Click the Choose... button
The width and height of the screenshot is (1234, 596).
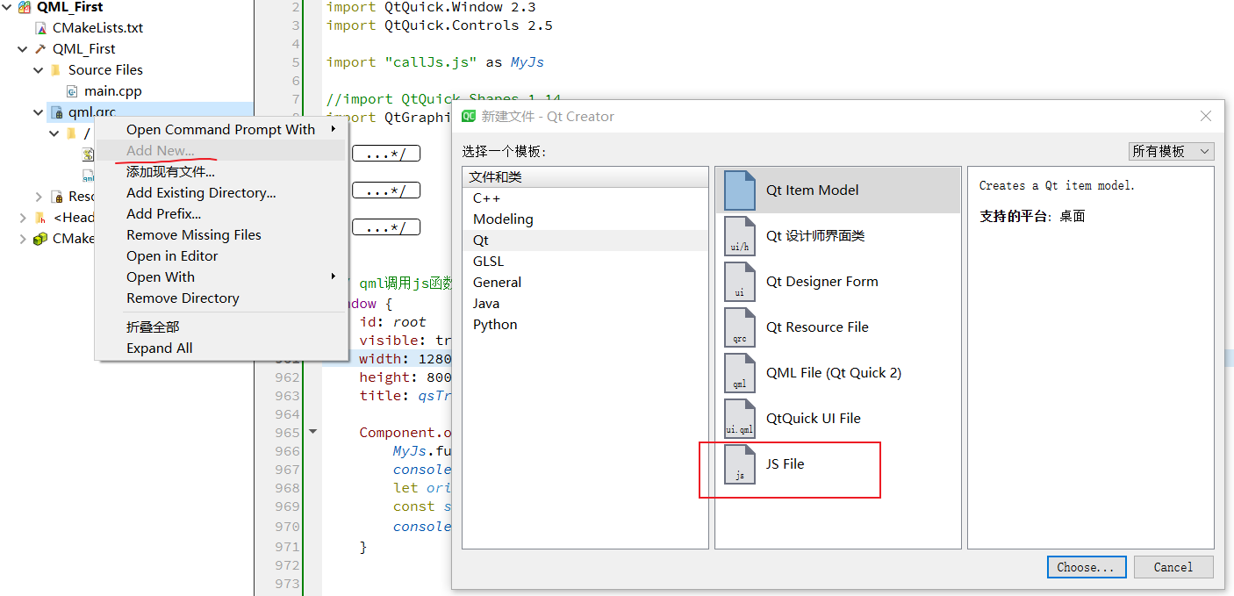coord(1086,567)
